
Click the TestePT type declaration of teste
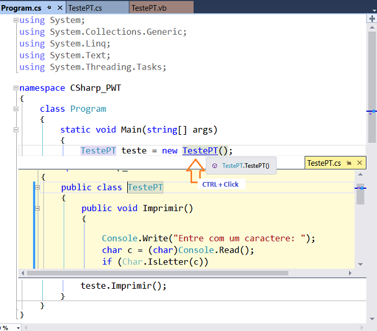tap(98, 151)
